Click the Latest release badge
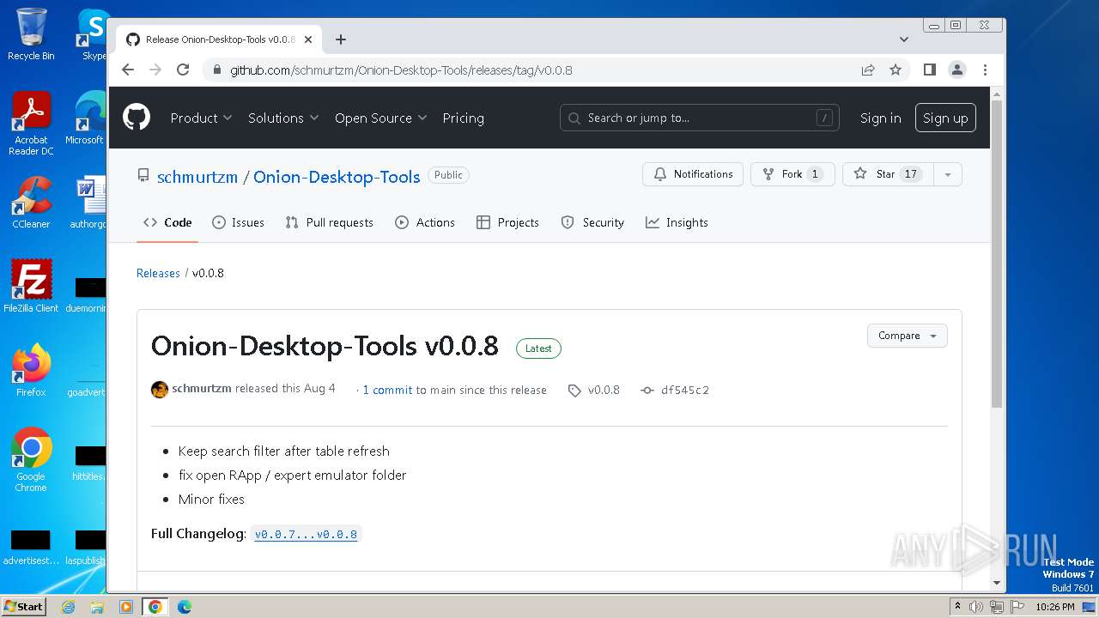This screenshot has width=1099, height=618. tap(538, 348)
